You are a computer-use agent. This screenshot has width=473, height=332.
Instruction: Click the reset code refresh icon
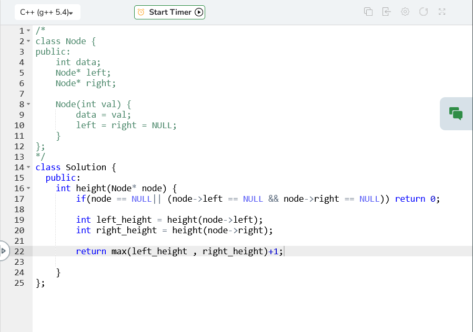point(424,12)
